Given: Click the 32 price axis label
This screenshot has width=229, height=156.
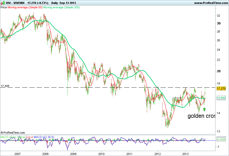Looking at the screenshot, I should coord(219,16).
